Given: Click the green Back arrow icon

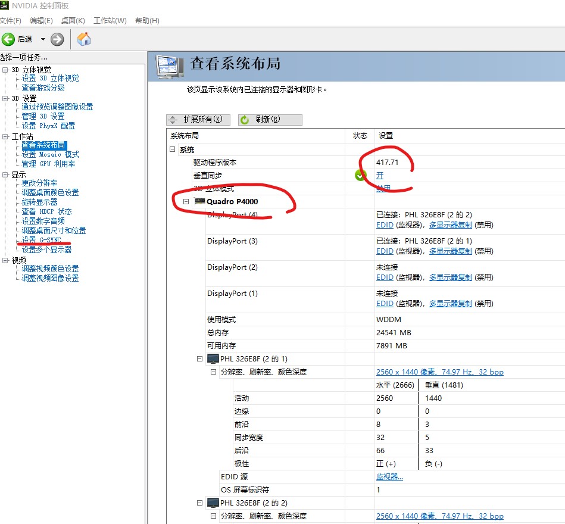Looking at the screenshot, I should coord(8,39).
